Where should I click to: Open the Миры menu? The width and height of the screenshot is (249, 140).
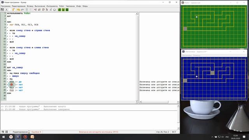(85, 6)
